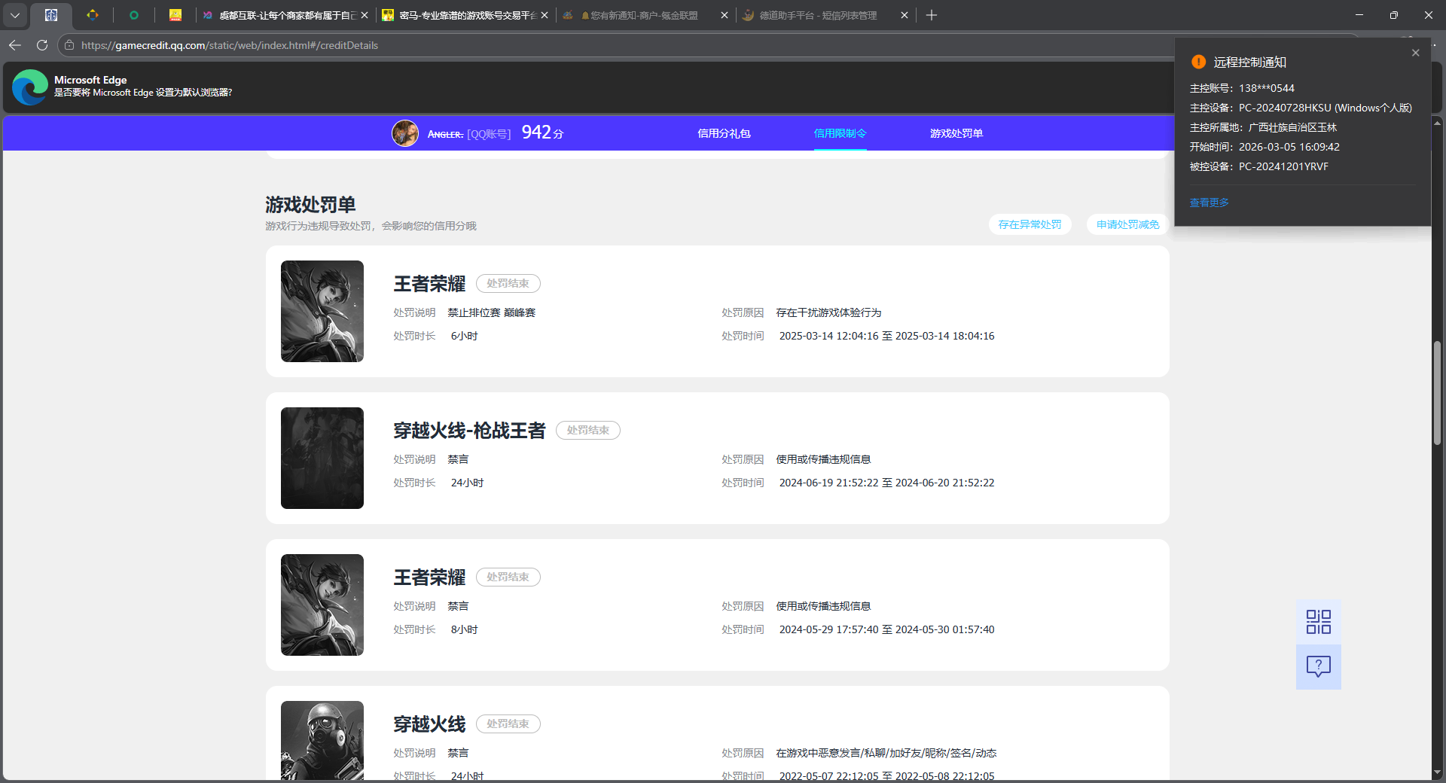Image resolution: width=1446 pixels, height=783 pixels.
Task: Open the 查看更多 link in notification
Action: click(1209, 203)
